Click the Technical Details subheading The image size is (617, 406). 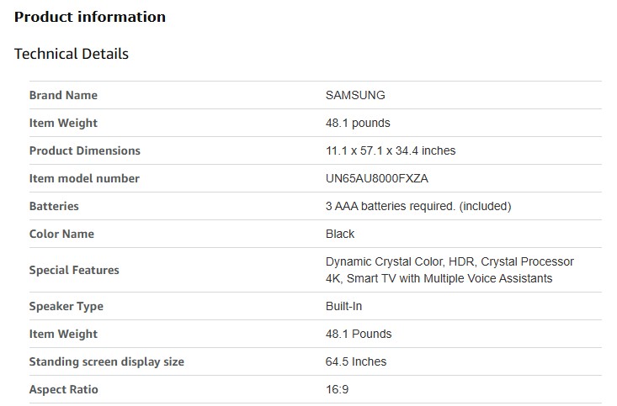[72, 54]
